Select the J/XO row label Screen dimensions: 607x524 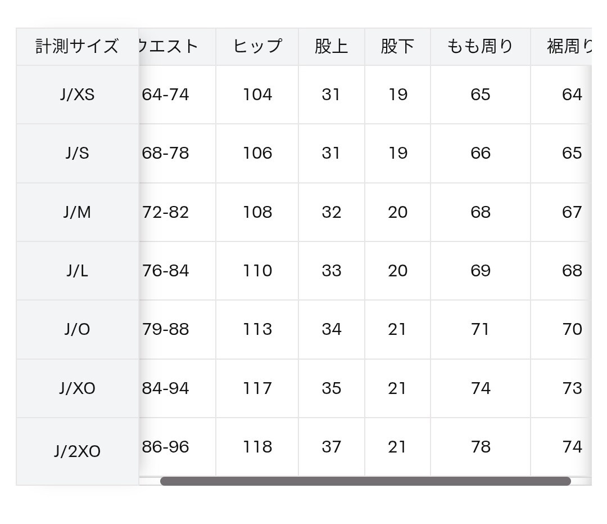pos(78,388)
